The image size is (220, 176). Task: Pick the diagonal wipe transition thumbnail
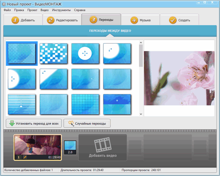pyautogui.click(x=53, y=79)
